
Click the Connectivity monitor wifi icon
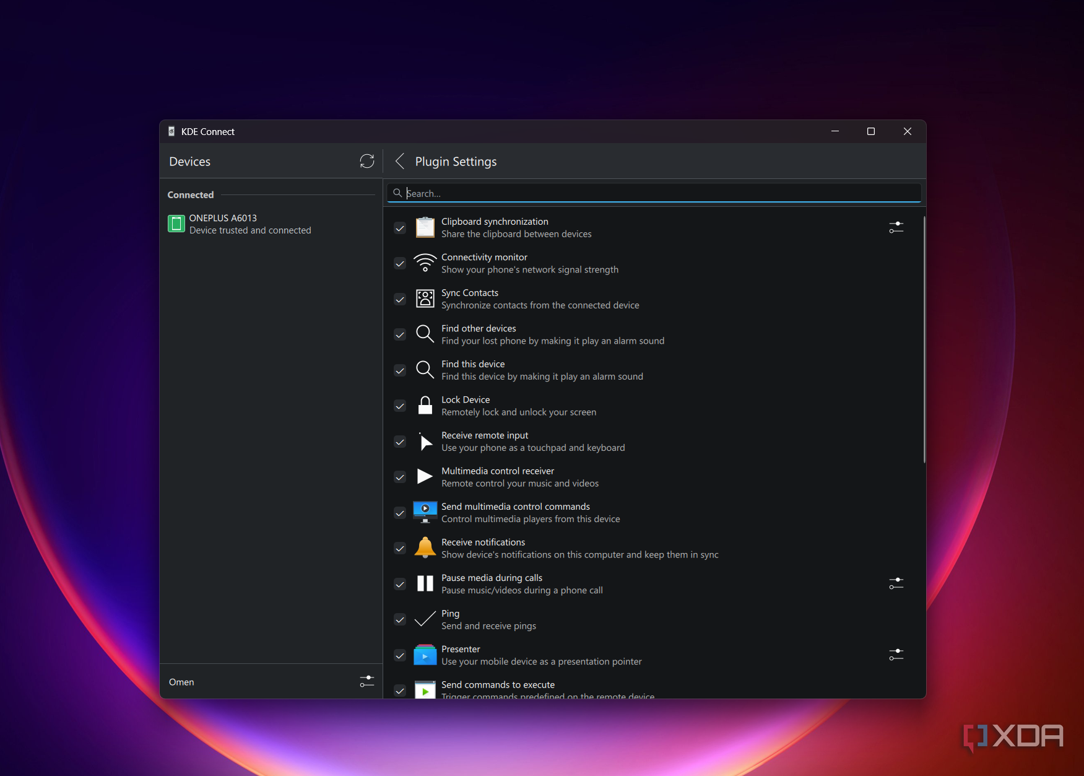click(x=425, y=263)
